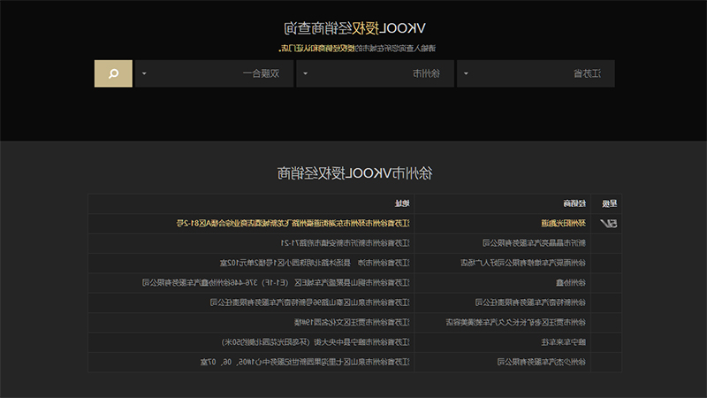This screenshot has width=707, height=398.
Task: Click the arrow on the province selector
Action: coord(466,73)
